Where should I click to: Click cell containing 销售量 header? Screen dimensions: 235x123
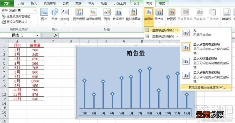pos(35,45)
